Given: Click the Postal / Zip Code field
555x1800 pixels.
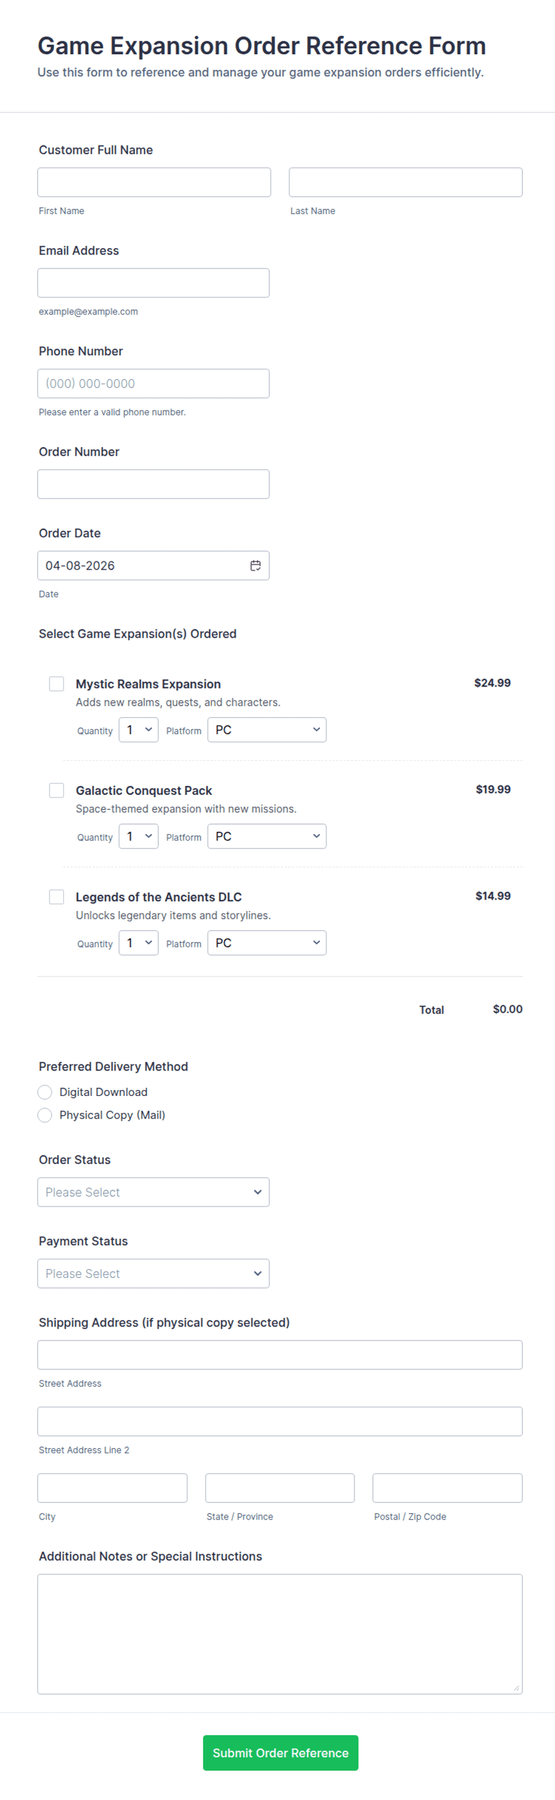Looking at the screenshot, I should tap(448, 1487).
